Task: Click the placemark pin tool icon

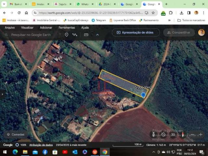Action: (67, 35)
